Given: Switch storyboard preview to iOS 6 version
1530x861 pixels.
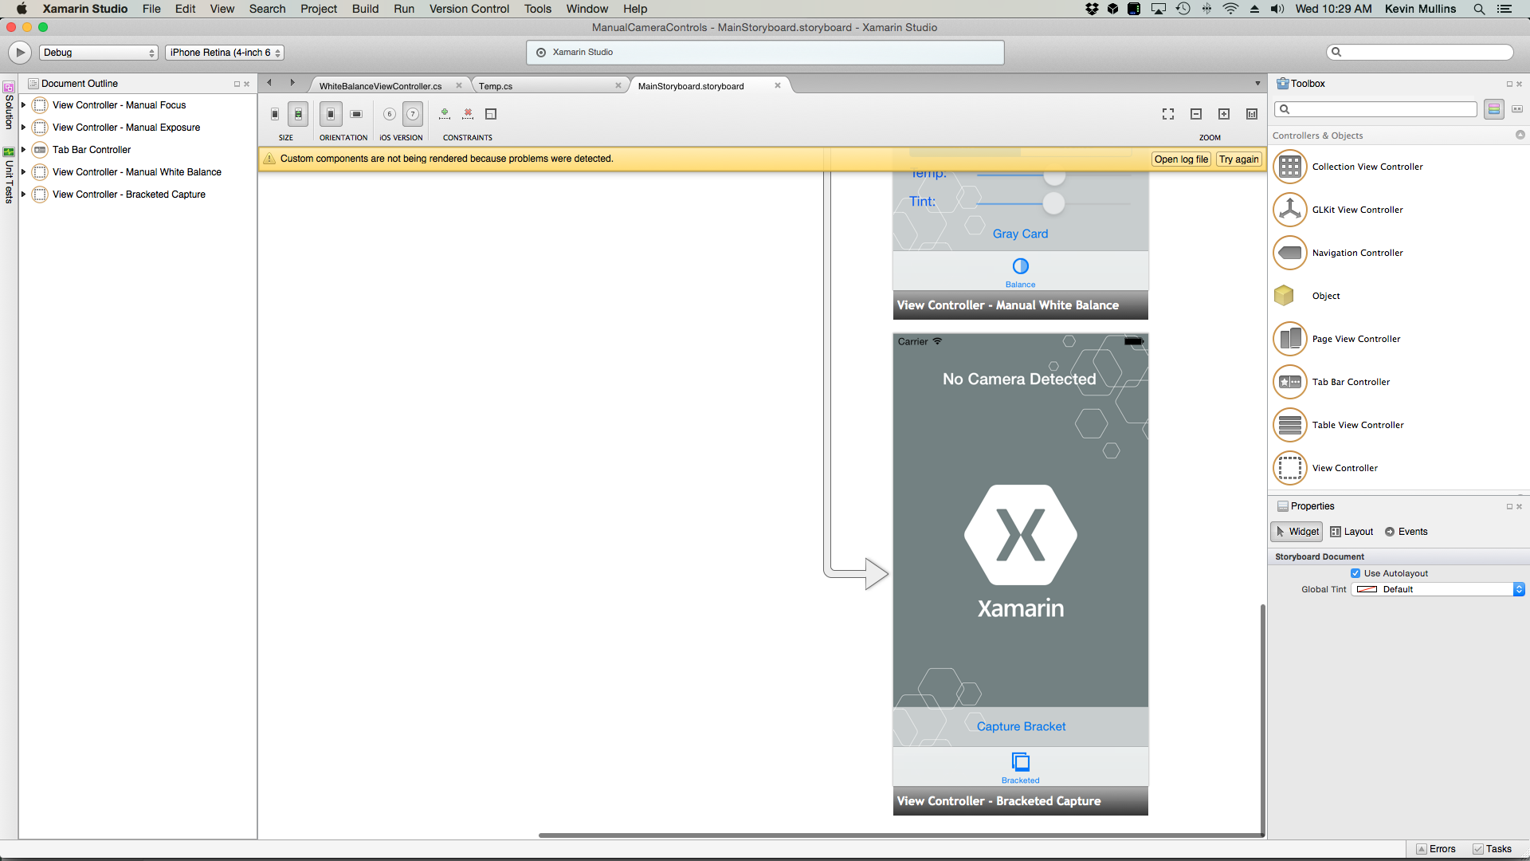Looking at the screenshot, I should tap(390, 114).
